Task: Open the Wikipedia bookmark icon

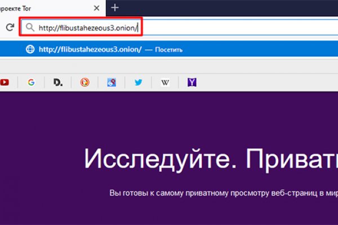Action: click(166, 83)
